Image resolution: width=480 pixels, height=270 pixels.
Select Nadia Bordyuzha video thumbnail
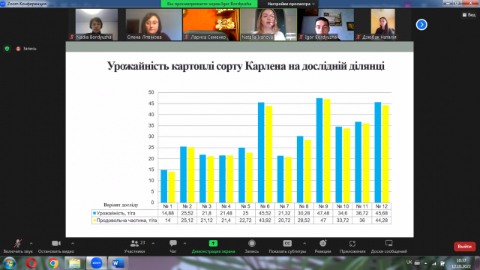[x=97, y=25]
